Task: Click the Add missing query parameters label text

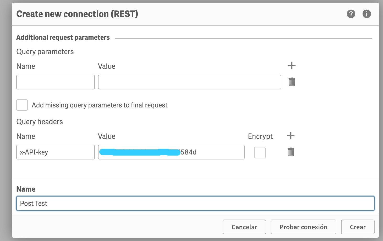Action: [x=100, y=105]
